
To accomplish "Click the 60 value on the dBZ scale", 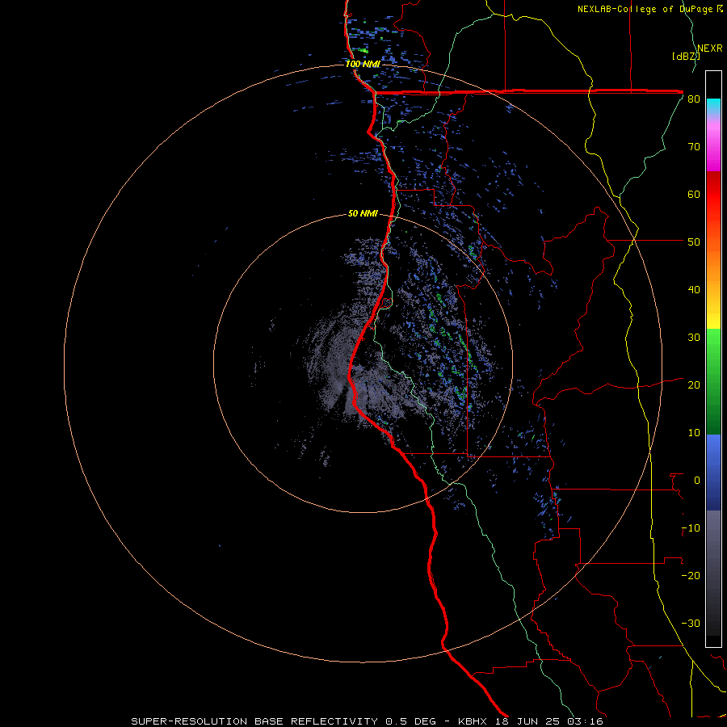I will coord(694,195).
